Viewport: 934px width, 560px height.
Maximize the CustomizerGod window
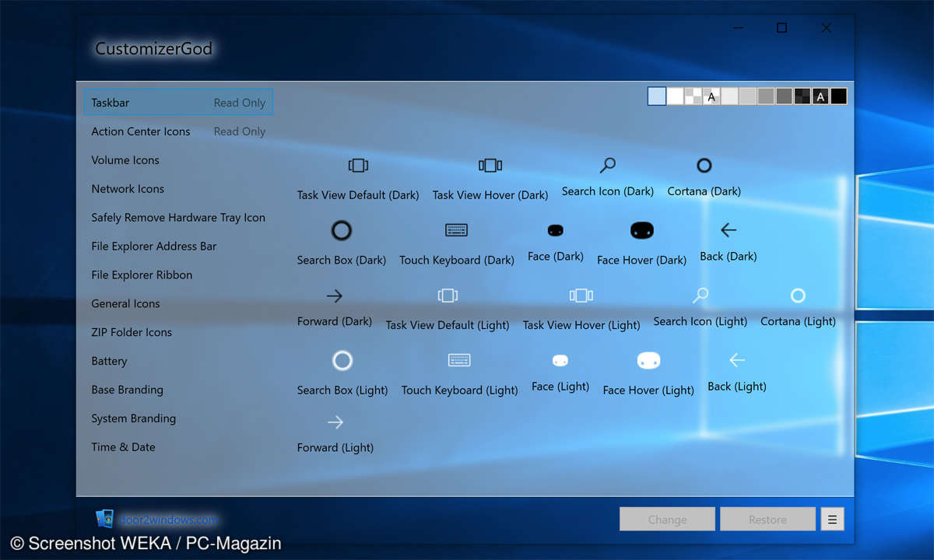(x=781, y=28)
